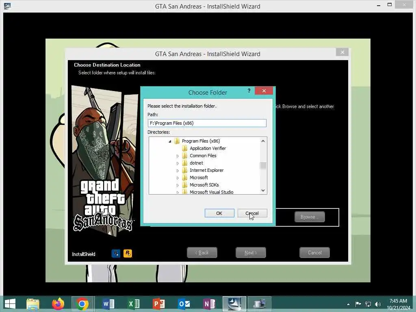The height and width of the screenshot is (312, 416).
Task: Open the Windows Start menu
Action: [10, 304]
